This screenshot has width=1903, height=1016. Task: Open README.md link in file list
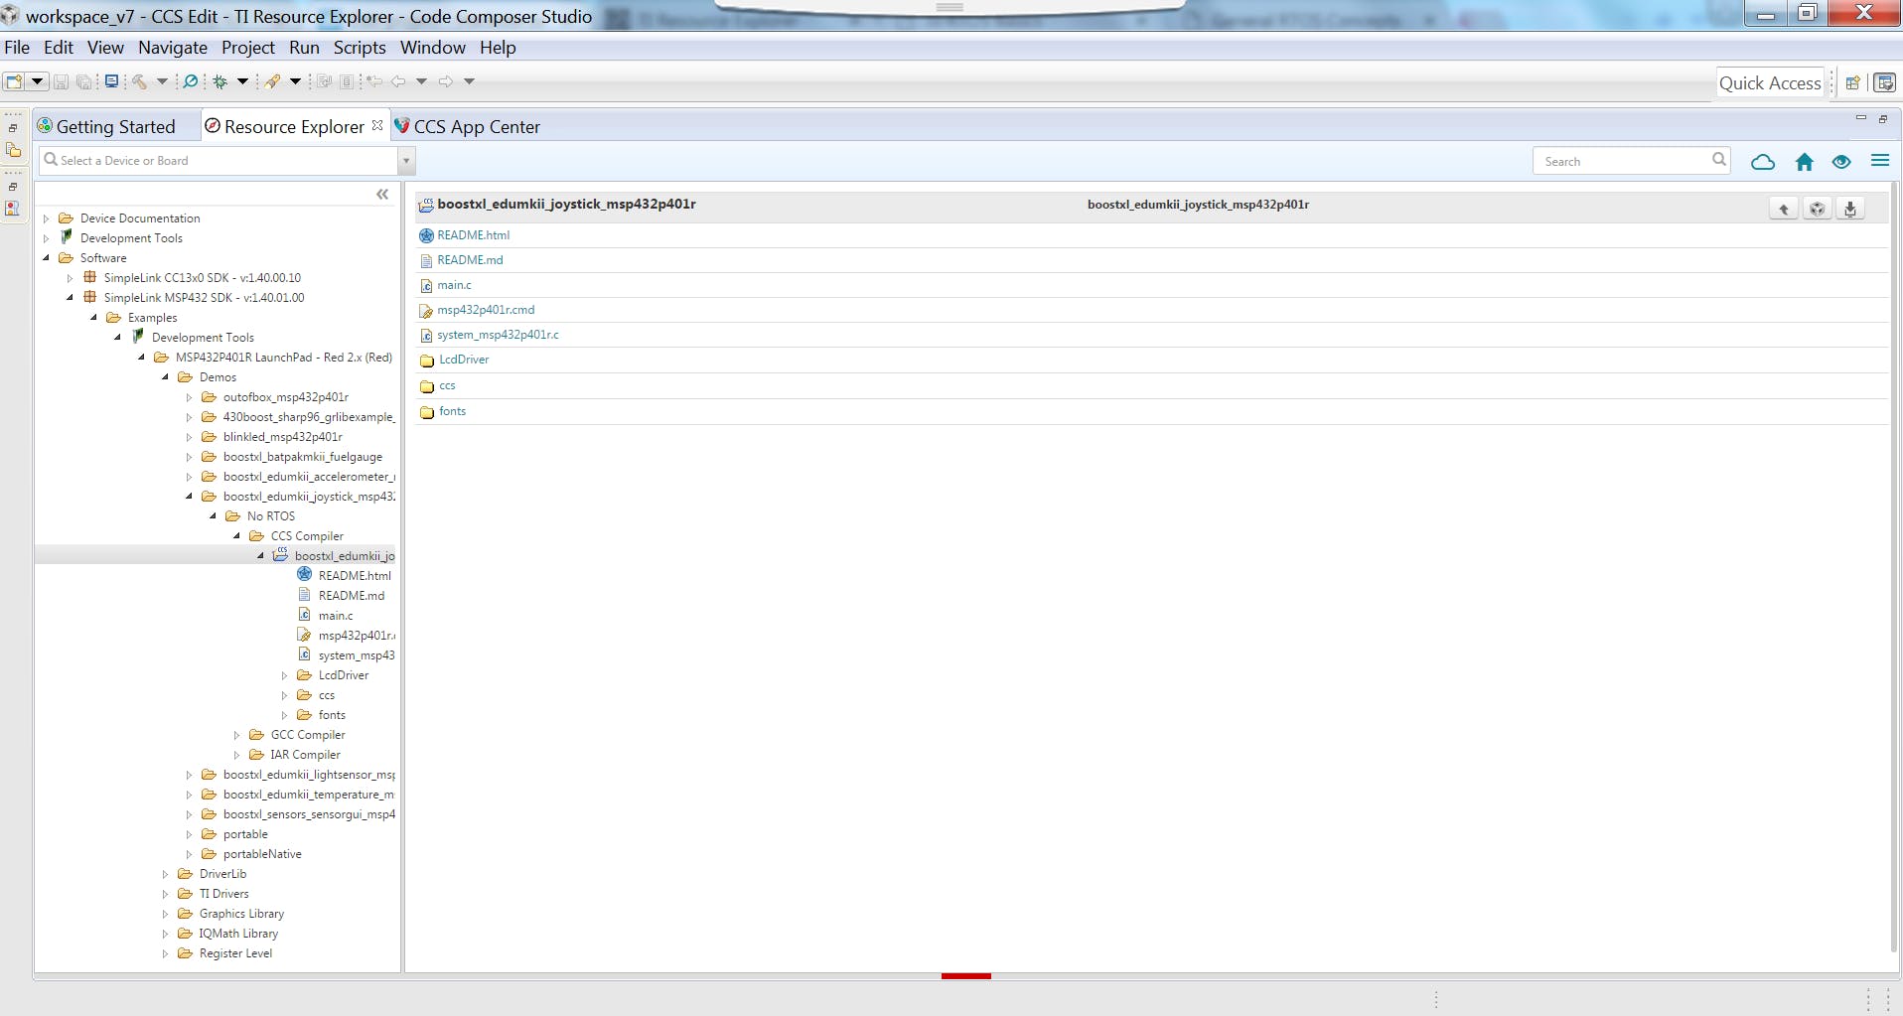(x=470, y=260)
